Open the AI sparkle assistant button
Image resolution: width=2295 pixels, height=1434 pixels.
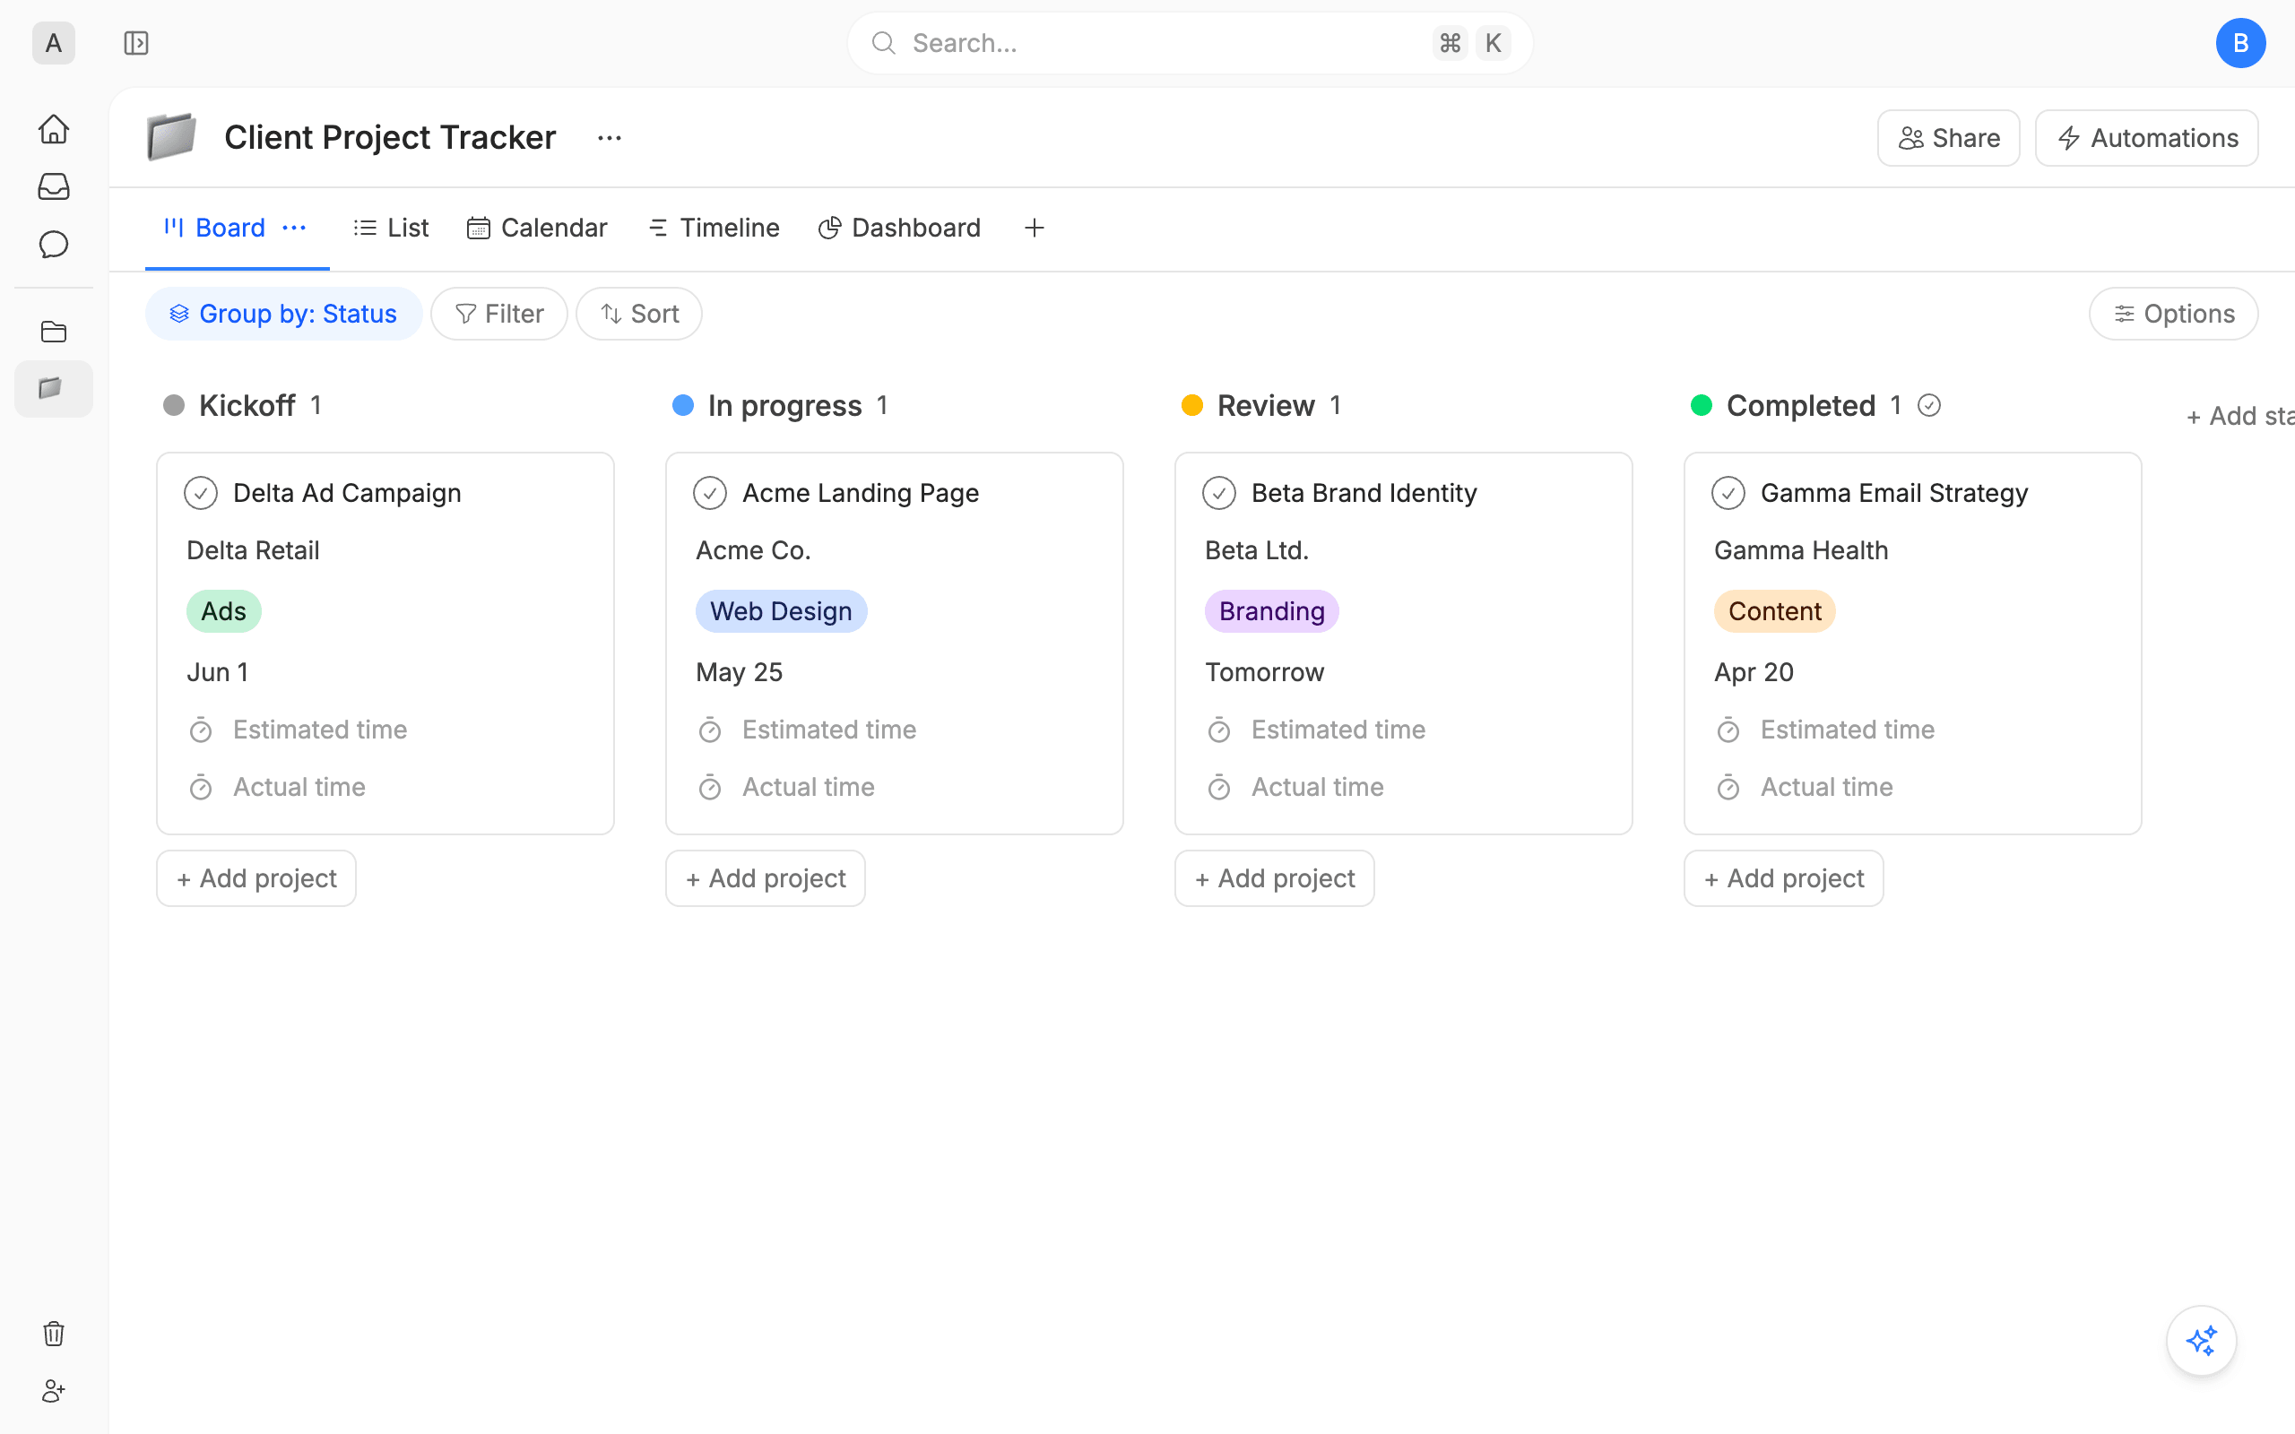coord(2201,1340)
